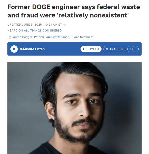Image resolution: width=149 pixels, height=154 pixels.
Task: Open the three-dot more options button
Action: (x=135, y=49)
